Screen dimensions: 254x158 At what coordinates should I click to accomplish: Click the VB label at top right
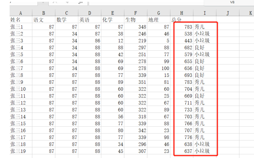click(232, 2)
